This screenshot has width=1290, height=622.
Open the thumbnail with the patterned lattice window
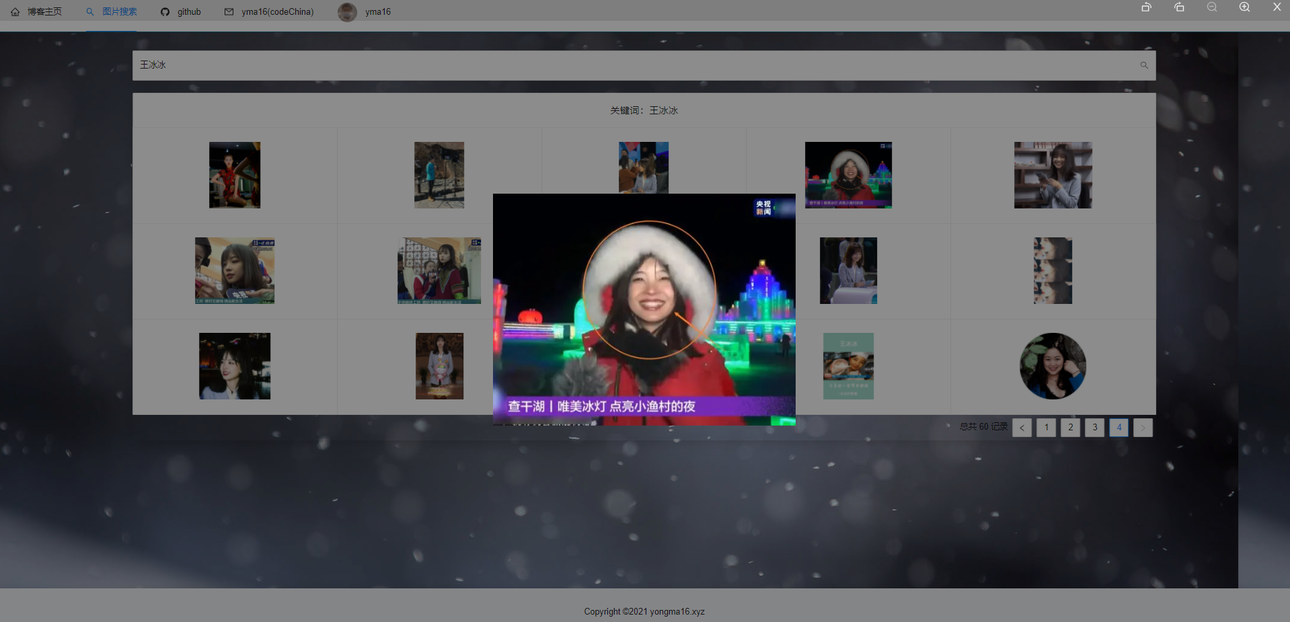439,270
